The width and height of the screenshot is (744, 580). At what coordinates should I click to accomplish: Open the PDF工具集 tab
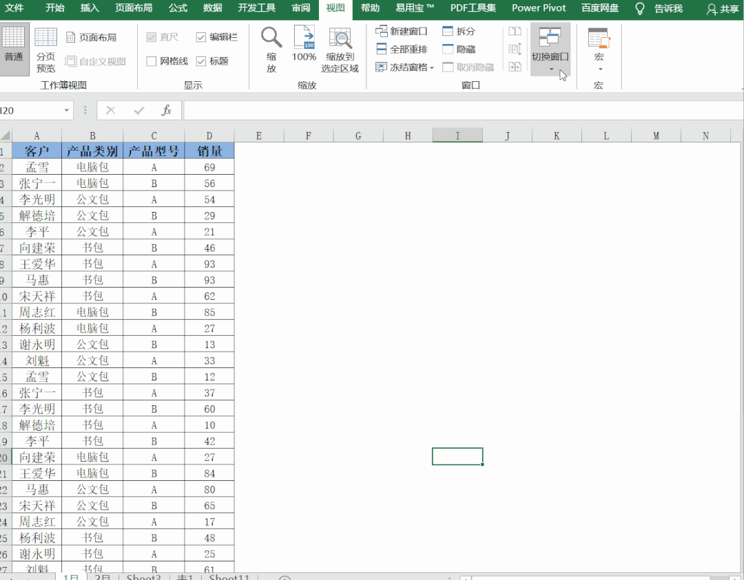click(473, 8)
